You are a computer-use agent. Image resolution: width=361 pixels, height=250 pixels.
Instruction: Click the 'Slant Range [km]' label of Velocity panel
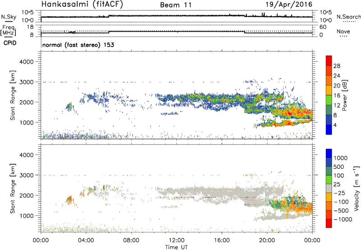13,188
